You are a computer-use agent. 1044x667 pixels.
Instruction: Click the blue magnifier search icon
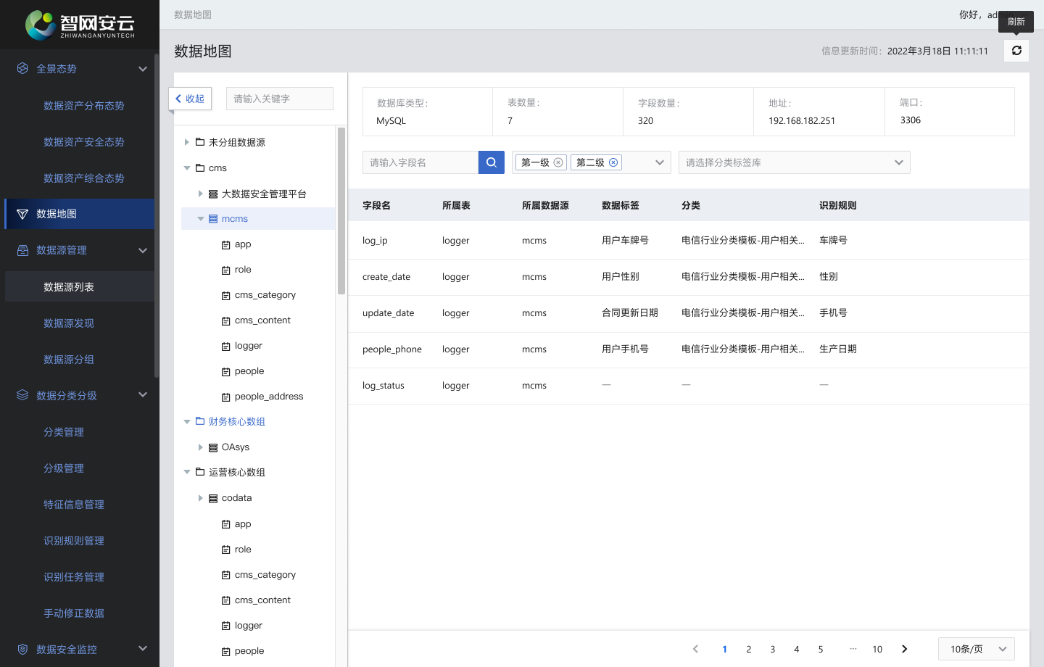pyautogui.click(x=492, y=162)
